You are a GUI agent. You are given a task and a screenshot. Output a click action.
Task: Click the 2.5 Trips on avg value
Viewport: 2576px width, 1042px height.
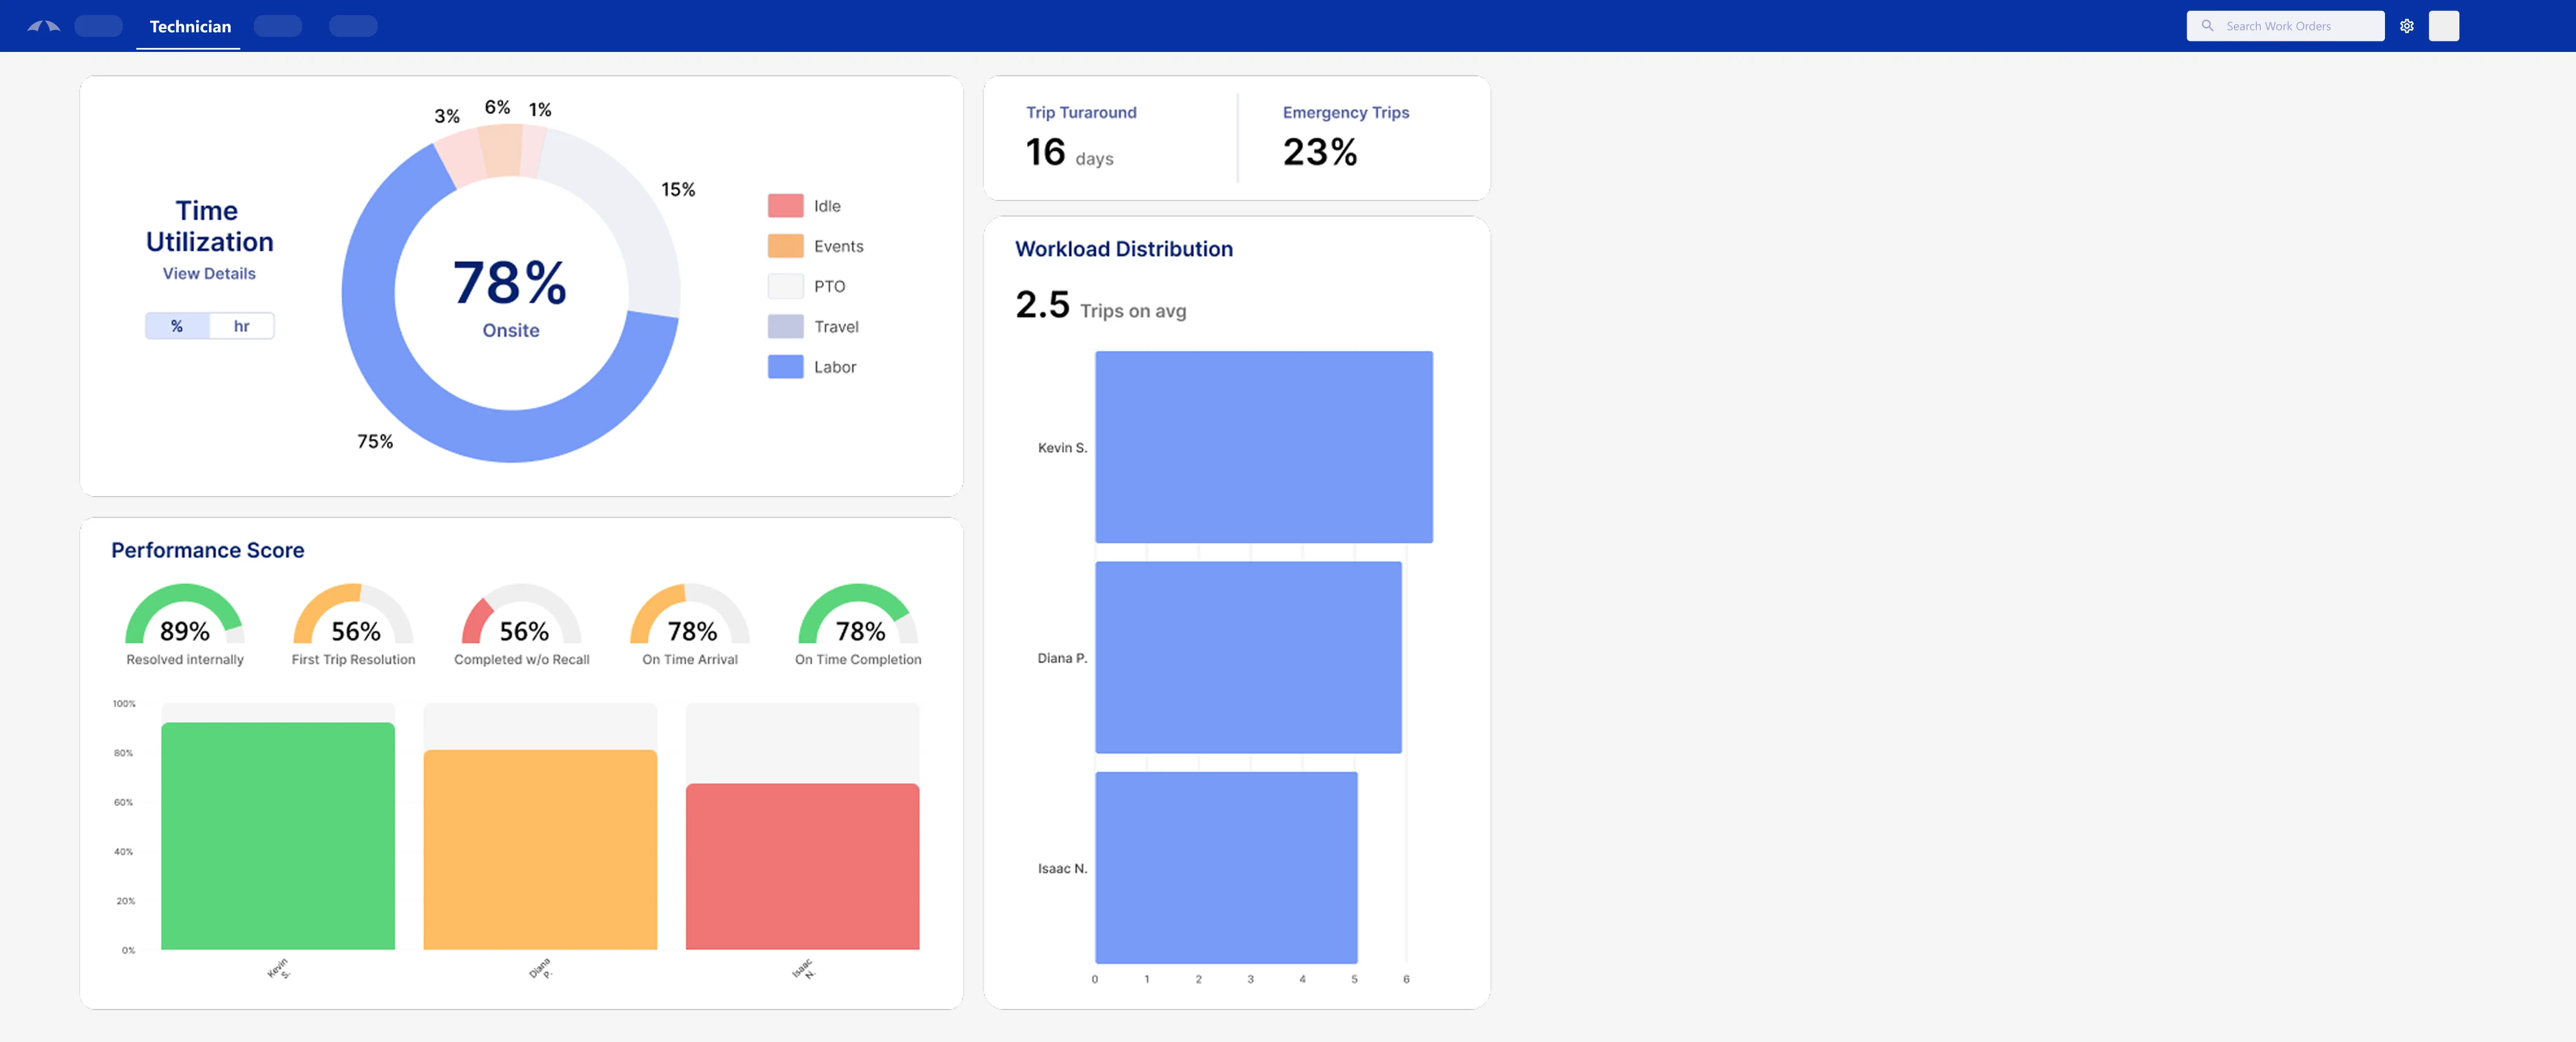coord(1100,306)
